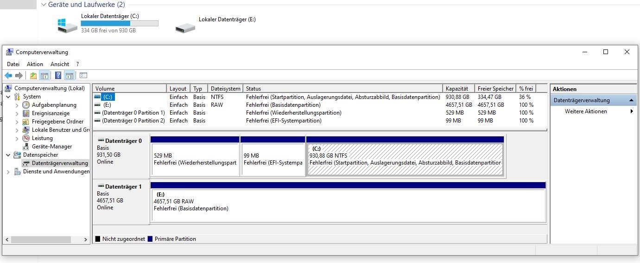Click the 4657,51 GB capacity cell for (E:)
The width and height of the screenshot is (640, 263).
[459, 105]
